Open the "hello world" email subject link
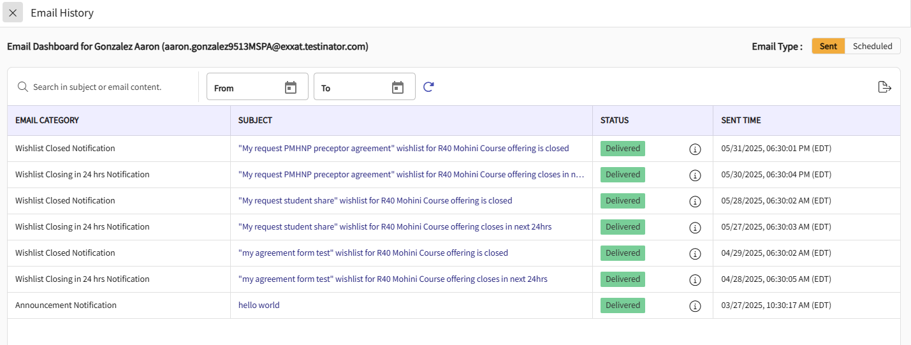This screenshot has width=911, height=345. (x=259, y=305)
